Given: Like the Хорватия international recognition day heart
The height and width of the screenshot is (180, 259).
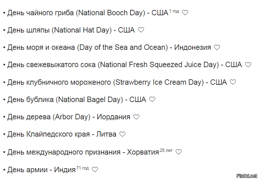Looking at the screenshot, I should (178, 152).
